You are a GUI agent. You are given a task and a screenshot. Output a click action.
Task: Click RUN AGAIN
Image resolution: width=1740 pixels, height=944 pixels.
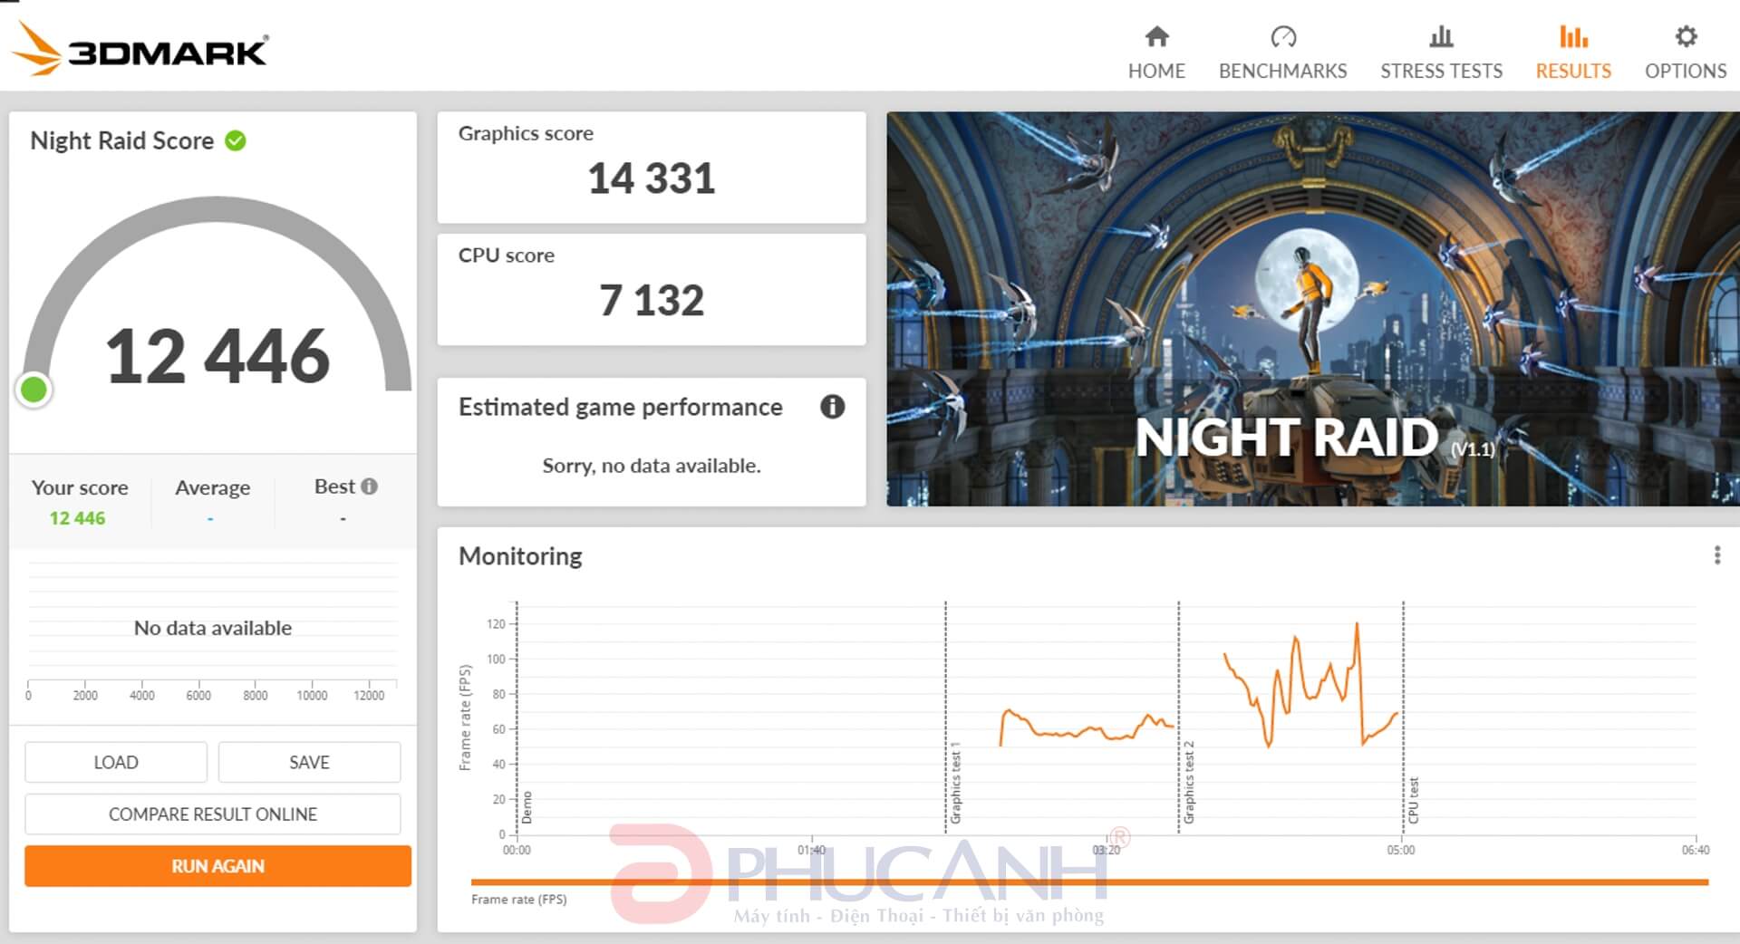point(217,866)
